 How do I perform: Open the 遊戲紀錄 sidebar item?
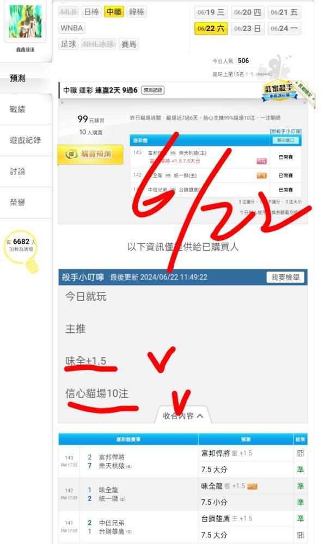[x=26, y=140]
